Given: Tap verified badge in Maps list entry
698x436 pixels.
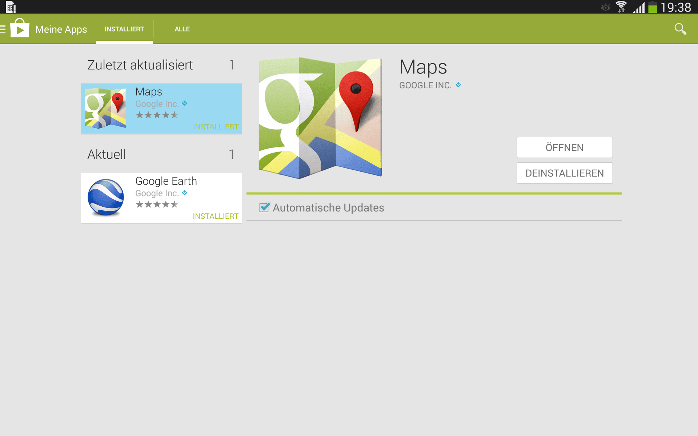Looking at the screenshot, I should [185, 104].
